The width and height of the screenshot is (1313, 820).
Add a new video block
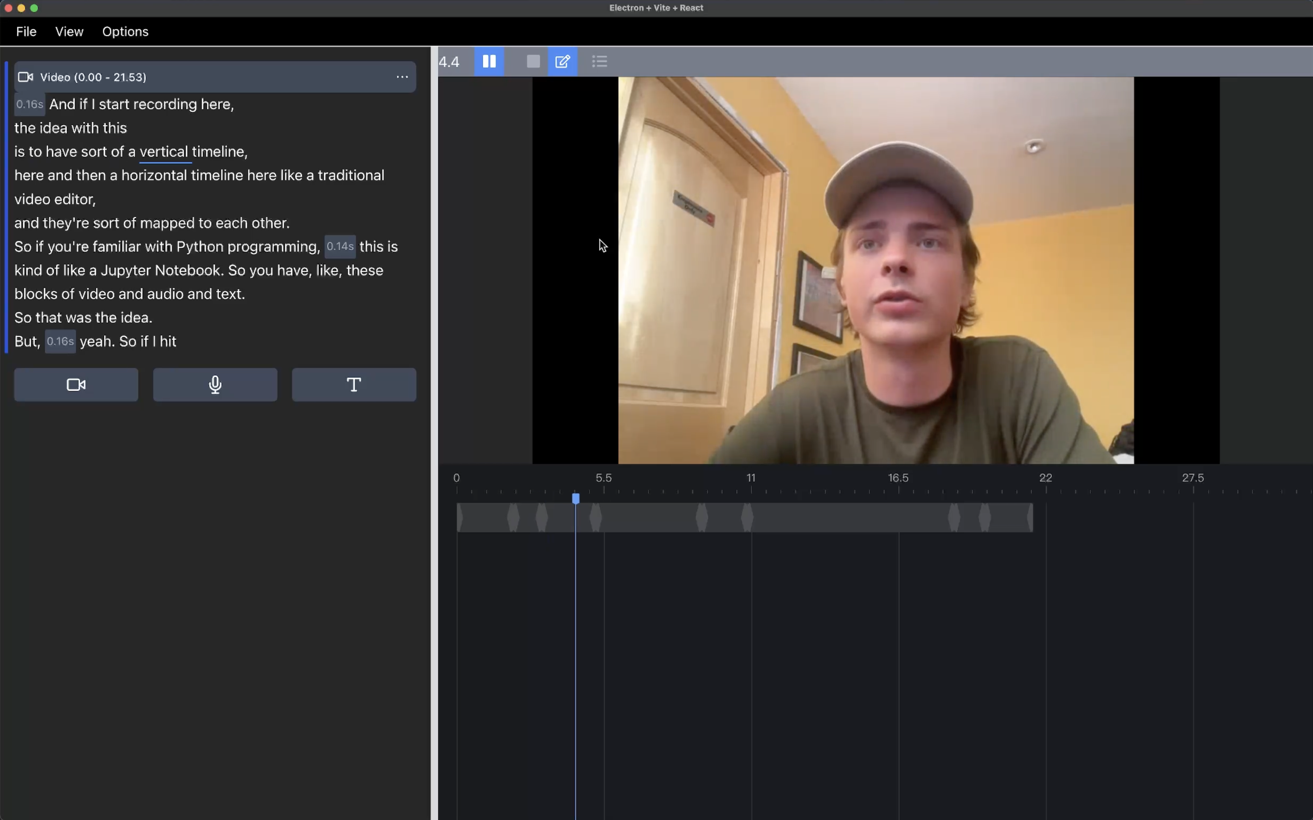(76, 385)
